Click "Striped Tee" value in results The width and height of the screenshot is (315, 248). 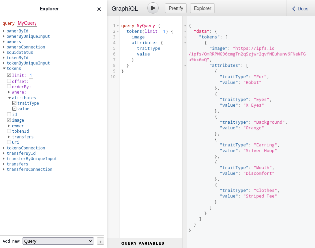pos(260,196)
